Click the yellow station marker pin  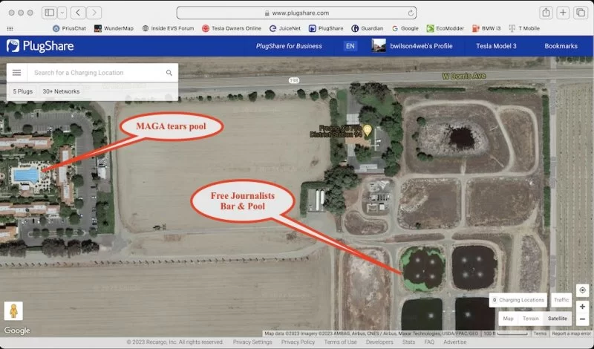pos(367,130)
